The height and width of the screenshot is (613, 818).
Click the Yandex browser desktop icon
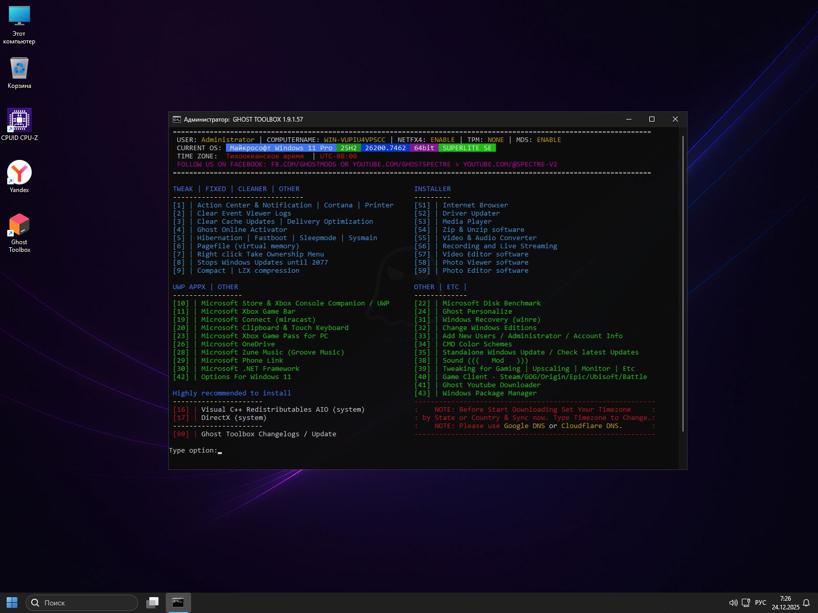[x=19, y=173]
